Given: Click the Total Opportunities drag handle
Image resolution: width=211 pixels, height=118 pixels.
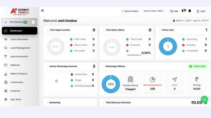Looking at the screenshot, I should (x=47, y=30).
